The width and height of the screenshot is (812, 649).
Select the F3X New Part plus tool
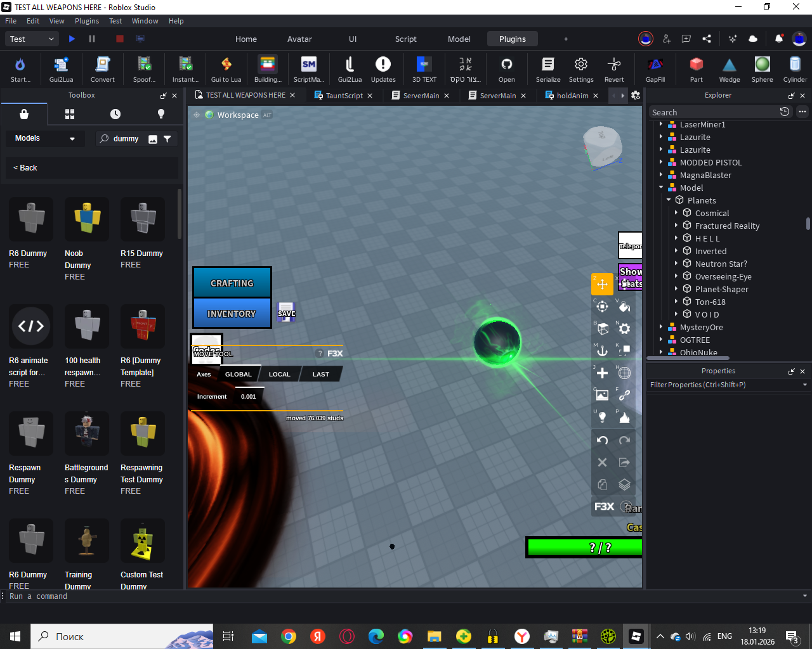tap(602, 373)
